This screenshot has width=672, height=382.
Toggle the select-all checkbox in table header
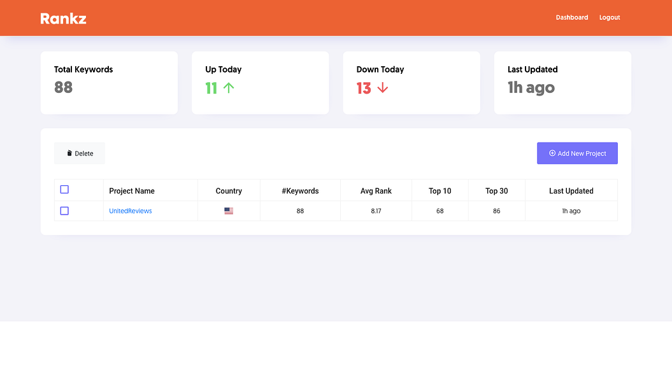64,189
